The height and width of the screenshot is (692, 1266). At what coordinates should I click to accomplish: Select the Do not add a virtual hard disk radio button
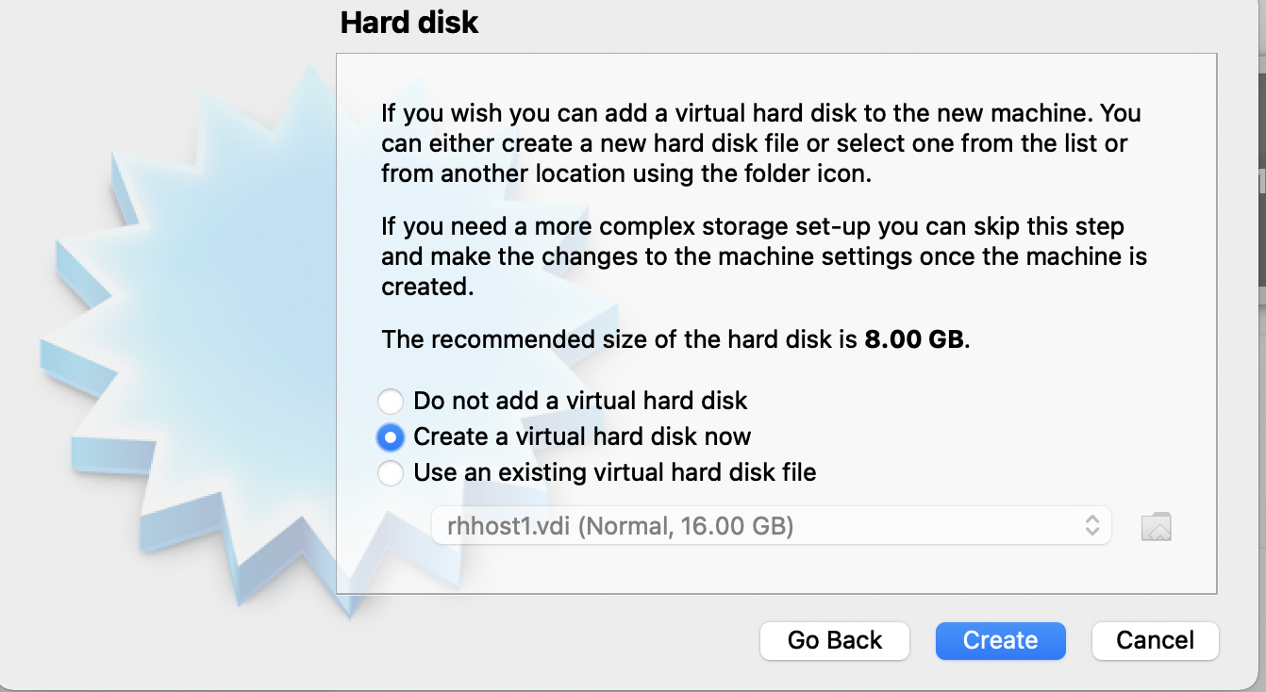tap(390, 402)
